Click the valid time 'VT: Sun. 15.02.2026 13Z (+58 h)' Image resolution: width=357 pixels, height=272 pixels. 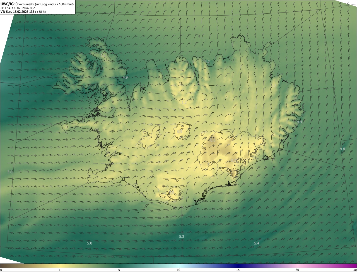[23, 12]
